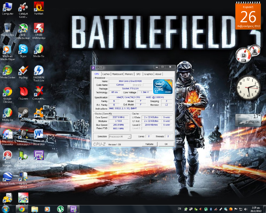Screen dimensions: 266x213
Task: Select the SPD tab
Action: (138, 74)
